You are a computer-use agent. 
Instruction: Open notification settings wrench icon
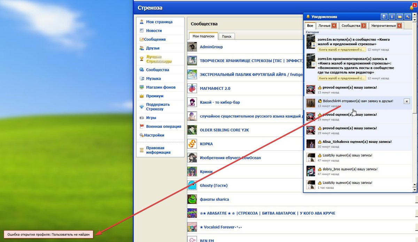tap(407, 16)
